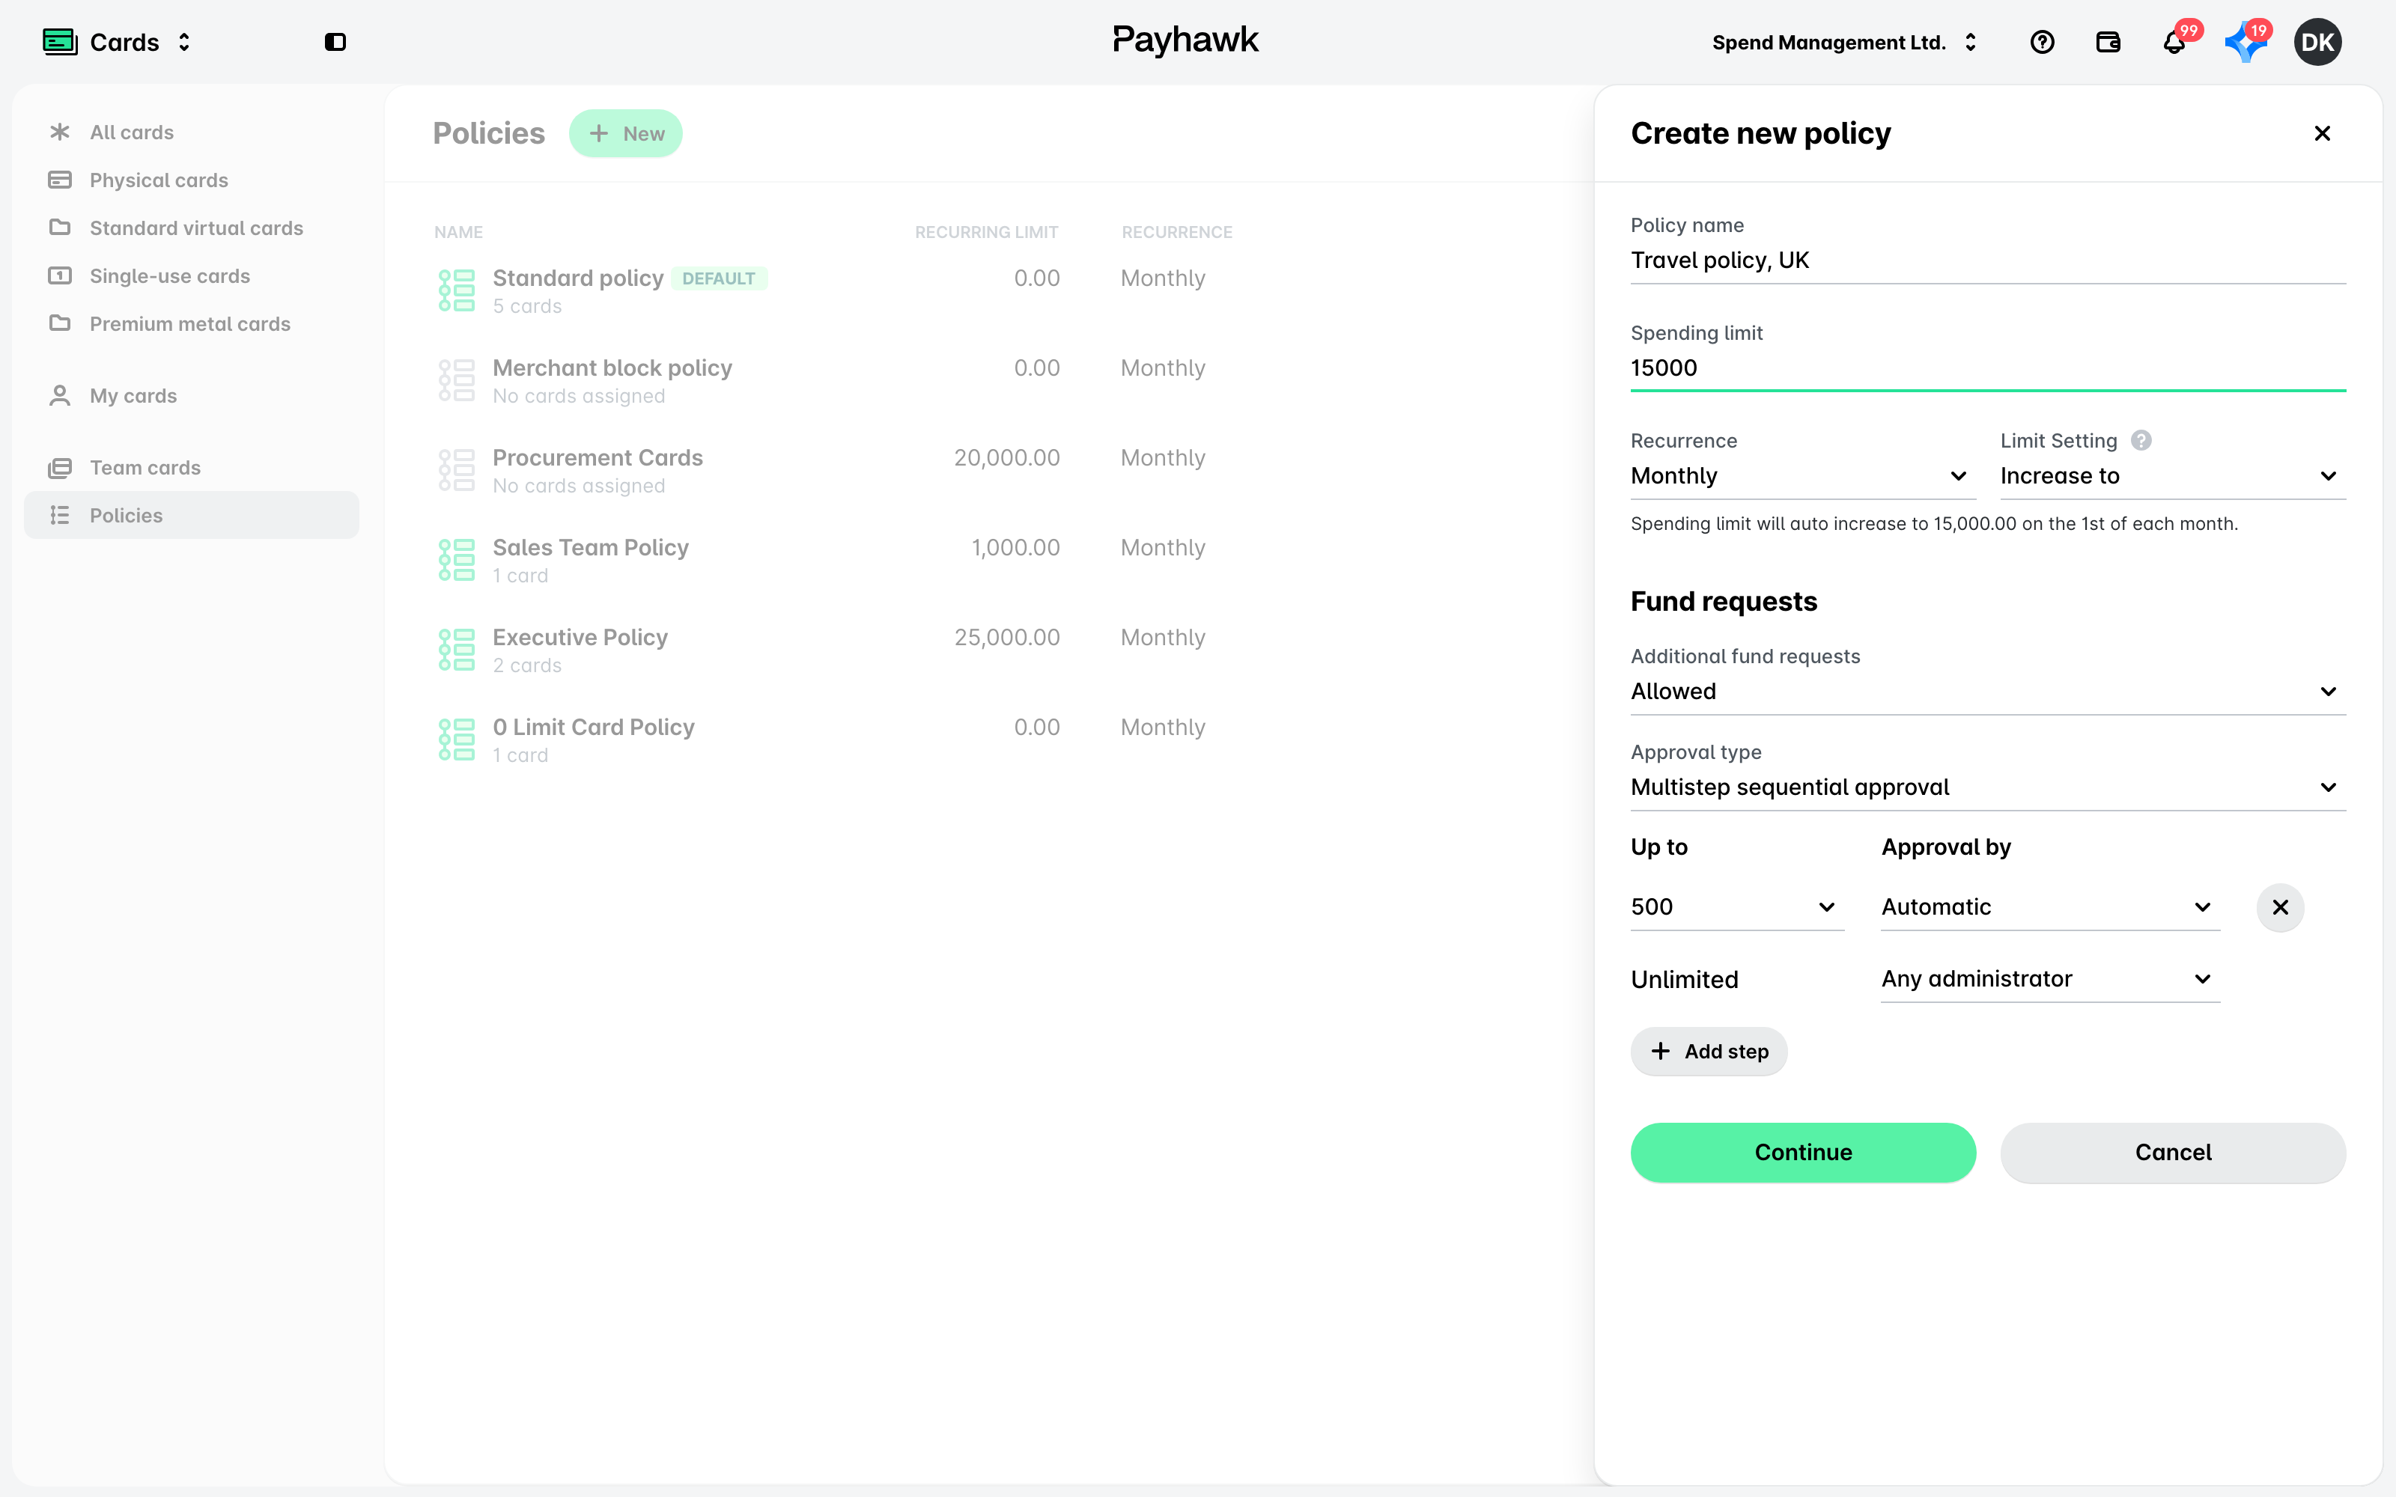Select Policies in sidebar
Image resolution: width=2396 pixels, height=1497 pixels.
click(191, 515)
